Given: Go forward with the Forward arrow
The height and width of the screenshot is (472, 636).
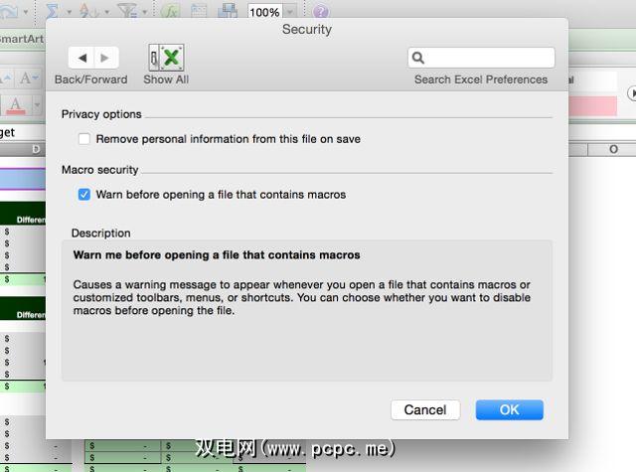Looking at the screenshot, I should pos(104,59).
